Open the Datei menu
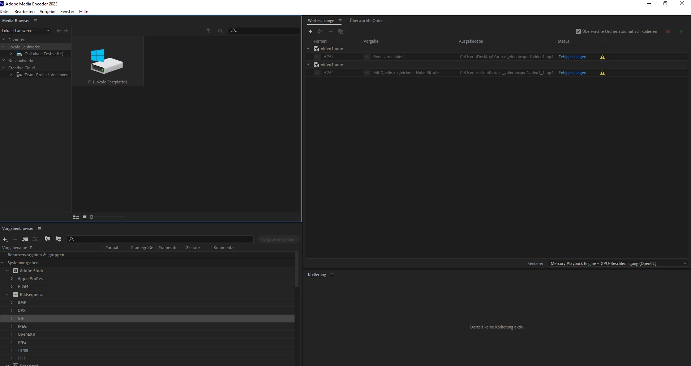The image size is (691, 366). pos(5,12)
